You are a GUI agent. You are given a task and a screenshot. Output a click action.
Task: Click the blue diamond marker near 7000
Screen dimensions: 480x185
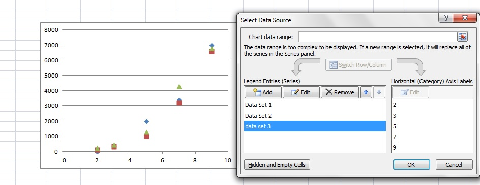212,45
